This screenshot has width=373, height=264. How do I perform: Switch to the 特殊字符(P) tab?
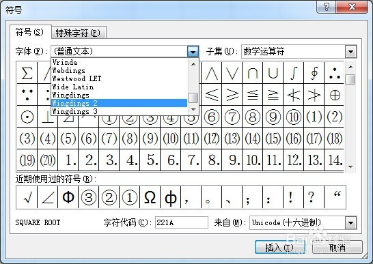click(x=79, y=33)
